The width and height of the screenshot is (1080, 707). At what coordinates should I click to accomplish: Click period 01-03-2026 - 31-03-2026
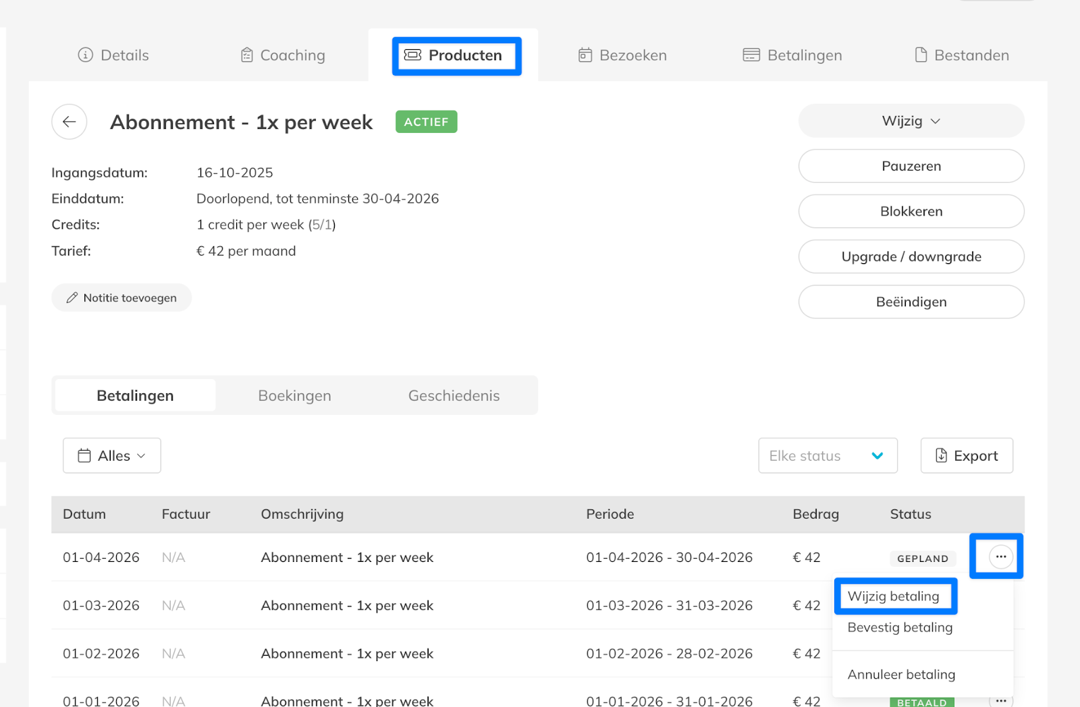670,606
